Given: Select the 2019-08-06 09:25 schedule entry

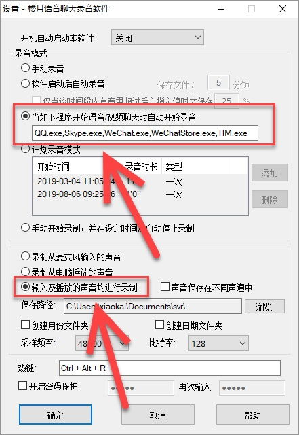Looking at the screenshot, I should (x=140, y=194).
